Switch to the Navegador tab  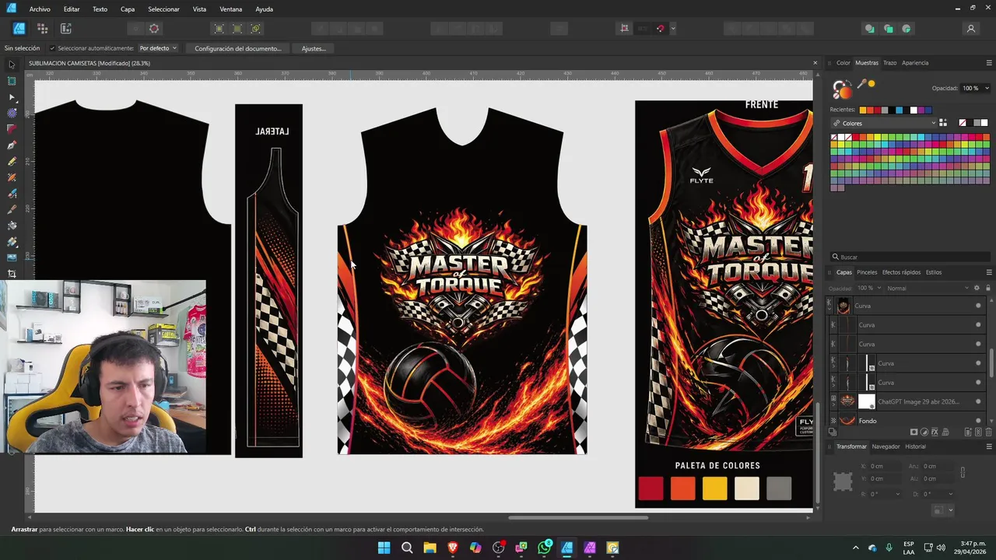click(886, 446)
